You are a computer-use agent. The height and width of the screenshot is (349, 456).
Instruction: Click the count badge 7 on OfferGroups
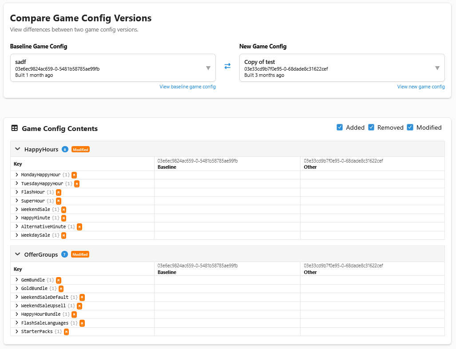coord(64,254)
